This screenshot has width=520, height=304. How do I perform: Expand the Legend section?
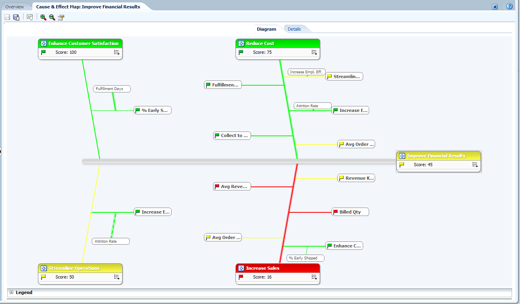click(11, 292)
